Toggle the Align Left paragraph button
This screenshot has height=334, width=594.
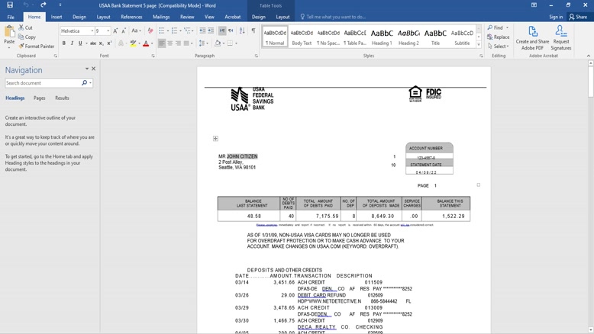162,43
